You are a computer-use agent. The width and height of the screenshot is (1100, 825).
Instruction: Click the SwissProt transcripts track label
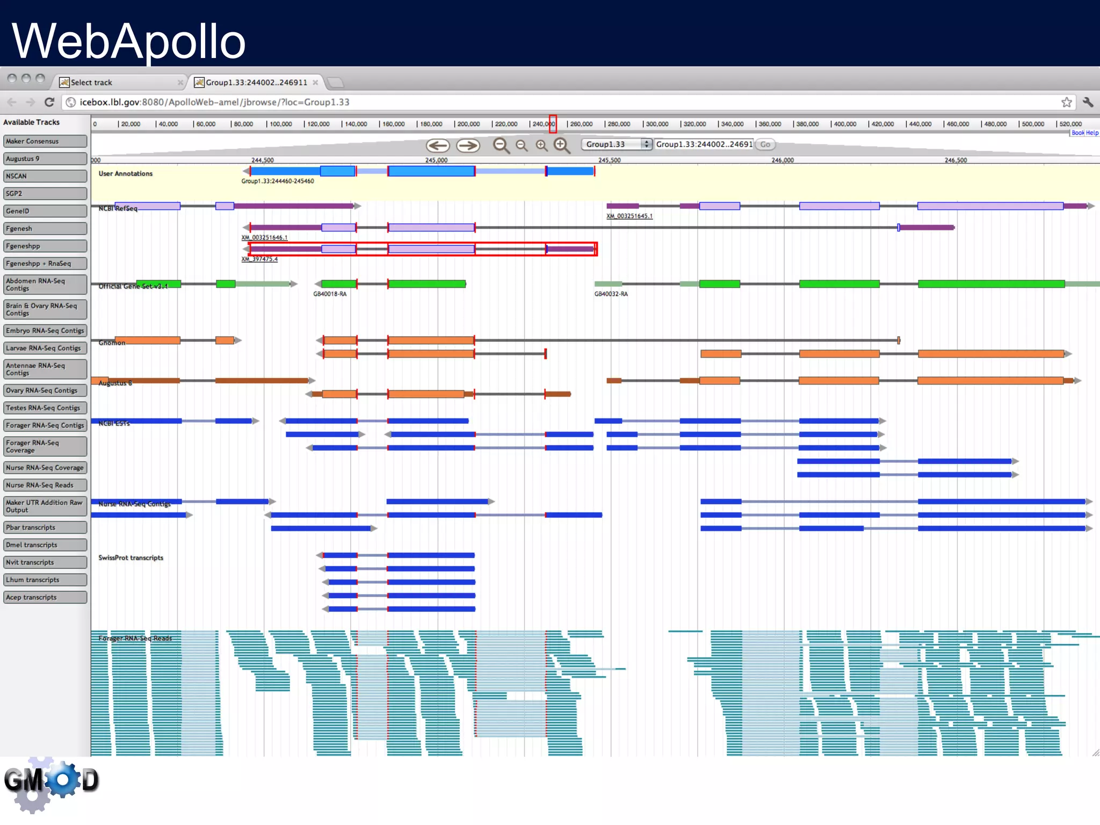click(131, 558)
